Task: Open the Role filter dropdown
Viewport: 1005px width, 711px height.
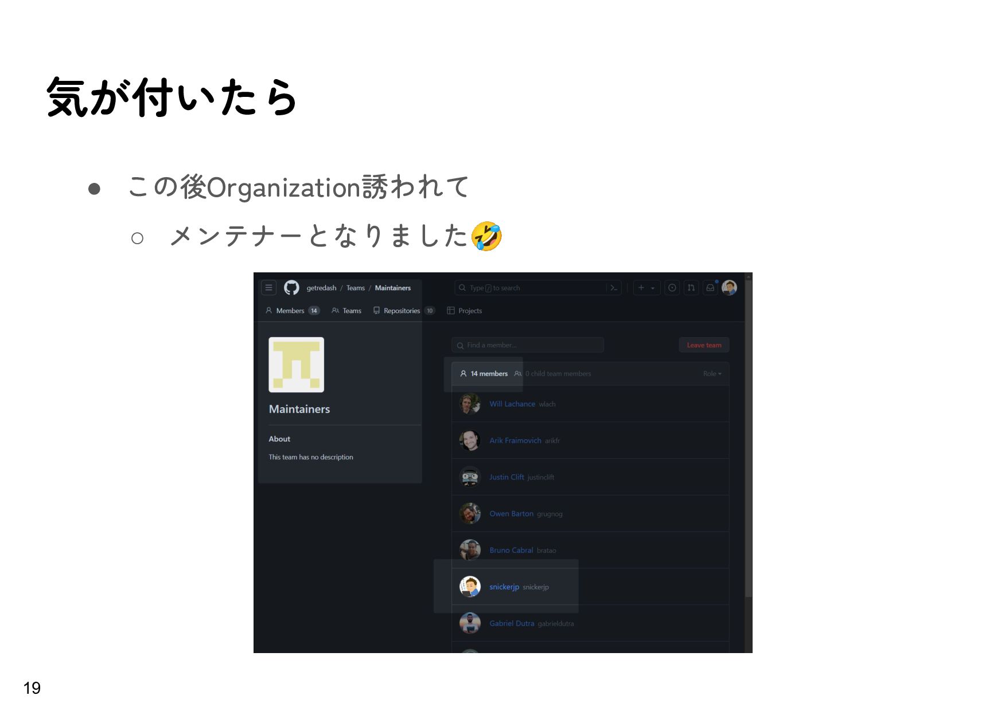Action: (712, 374)
